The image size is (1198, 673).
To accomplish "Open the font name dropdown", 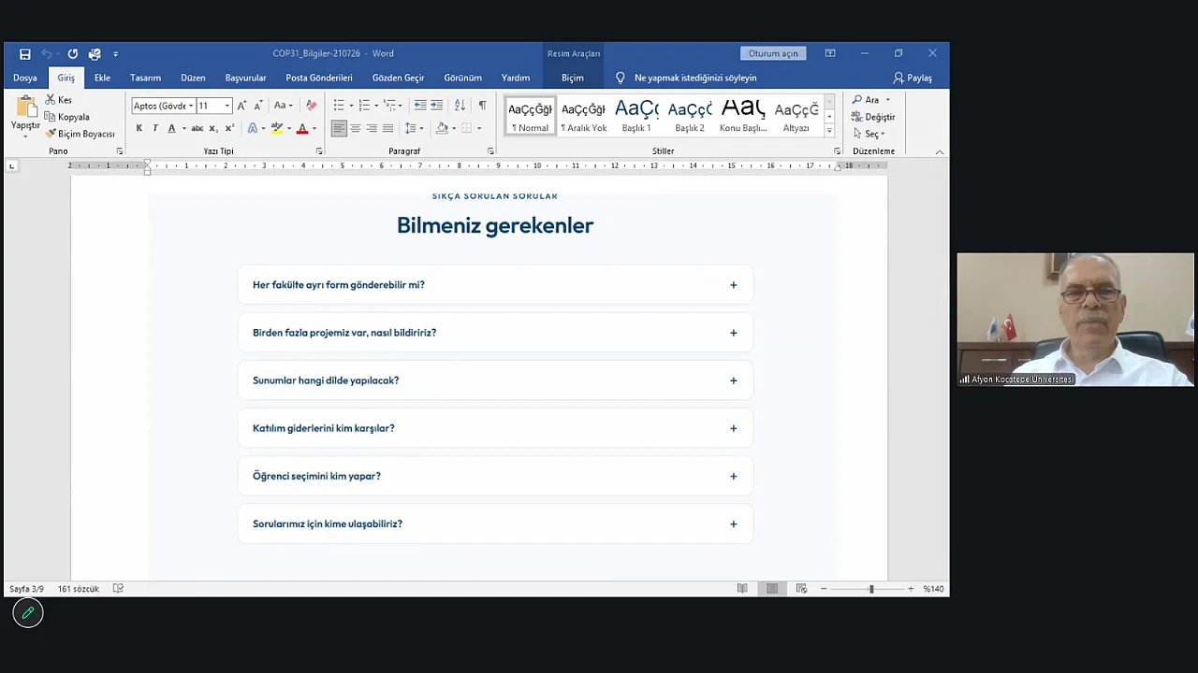I will tap(191, 106).
